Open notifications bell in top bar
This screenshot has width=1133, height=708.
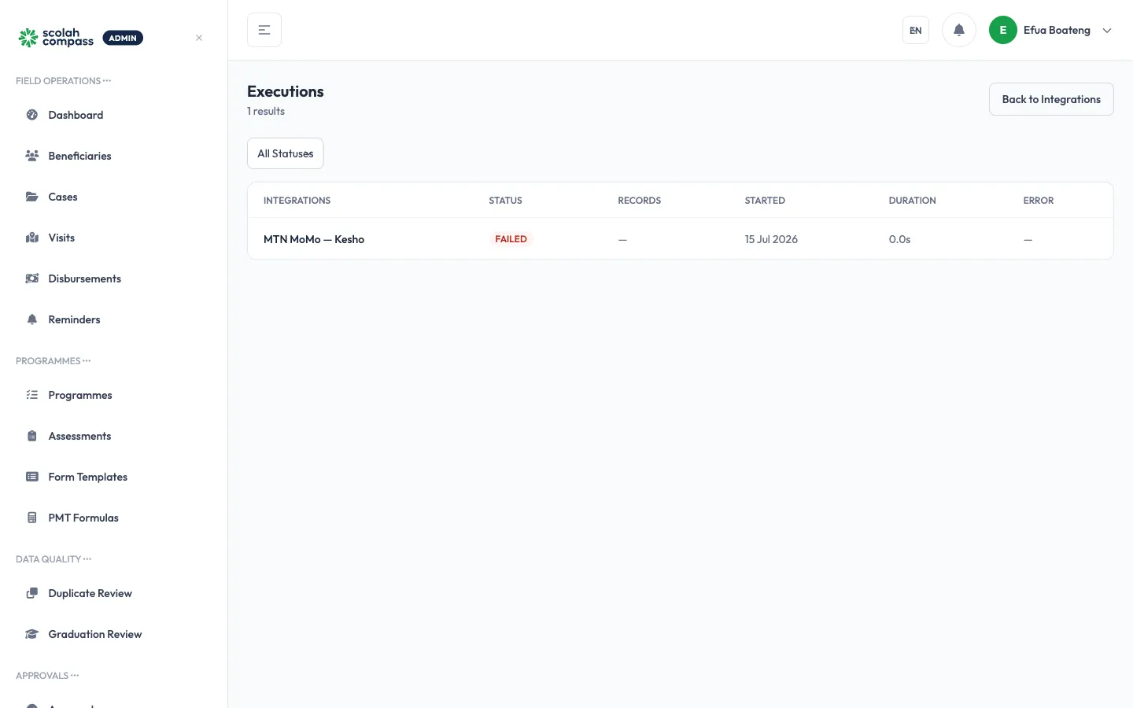click(x=959, y=30)
